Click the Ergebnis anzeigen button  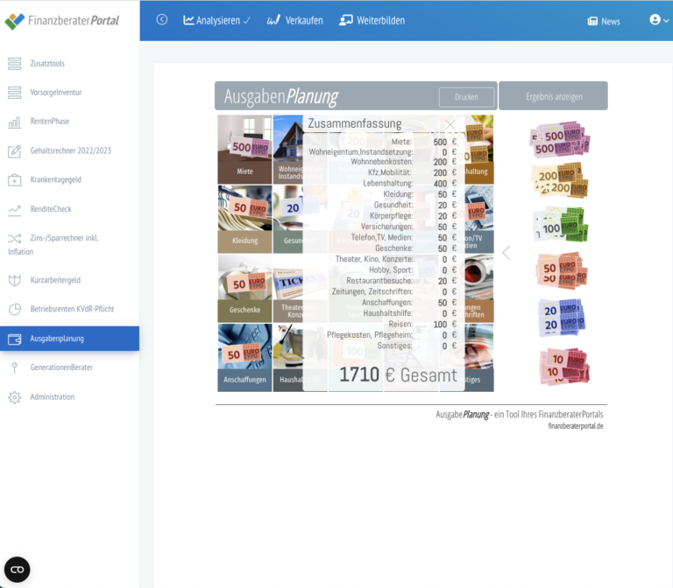point(554,96)
